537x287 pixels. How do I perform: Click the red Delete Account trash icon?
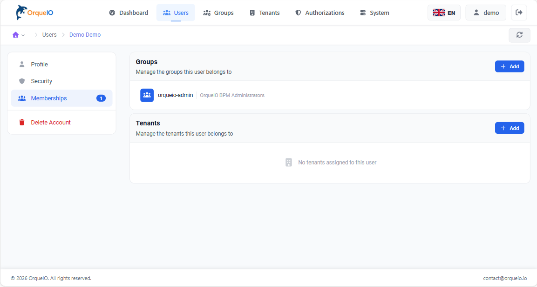tap(22, 123)
